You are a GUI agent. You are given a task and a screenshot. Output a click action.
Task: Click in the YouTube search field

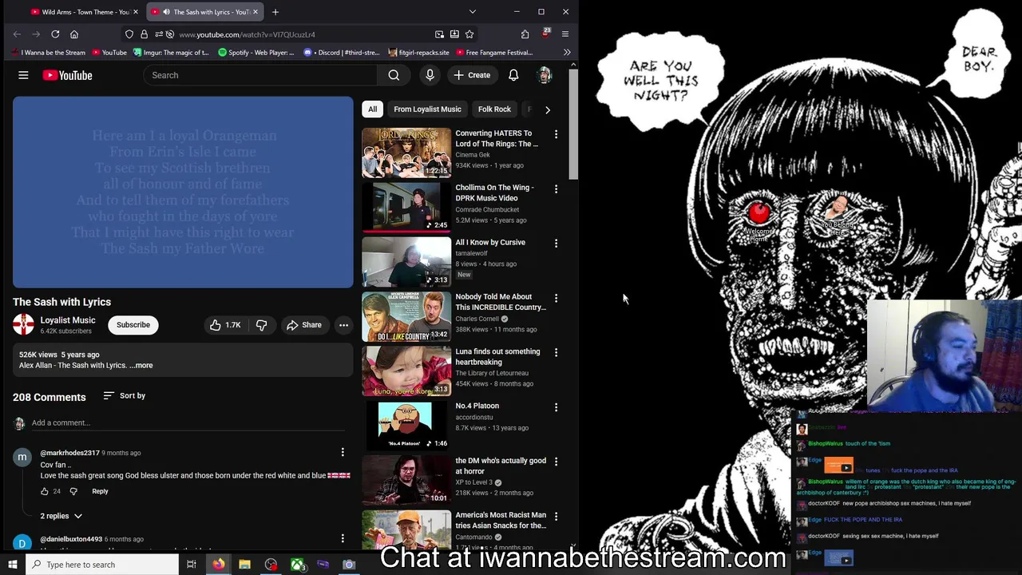pos(260,75)
